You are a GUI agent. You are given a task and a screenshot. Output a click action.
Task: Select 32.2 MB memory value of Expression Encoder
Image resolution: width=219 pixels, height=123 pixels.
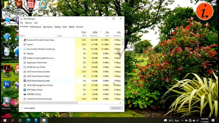(x=94, y=40)
